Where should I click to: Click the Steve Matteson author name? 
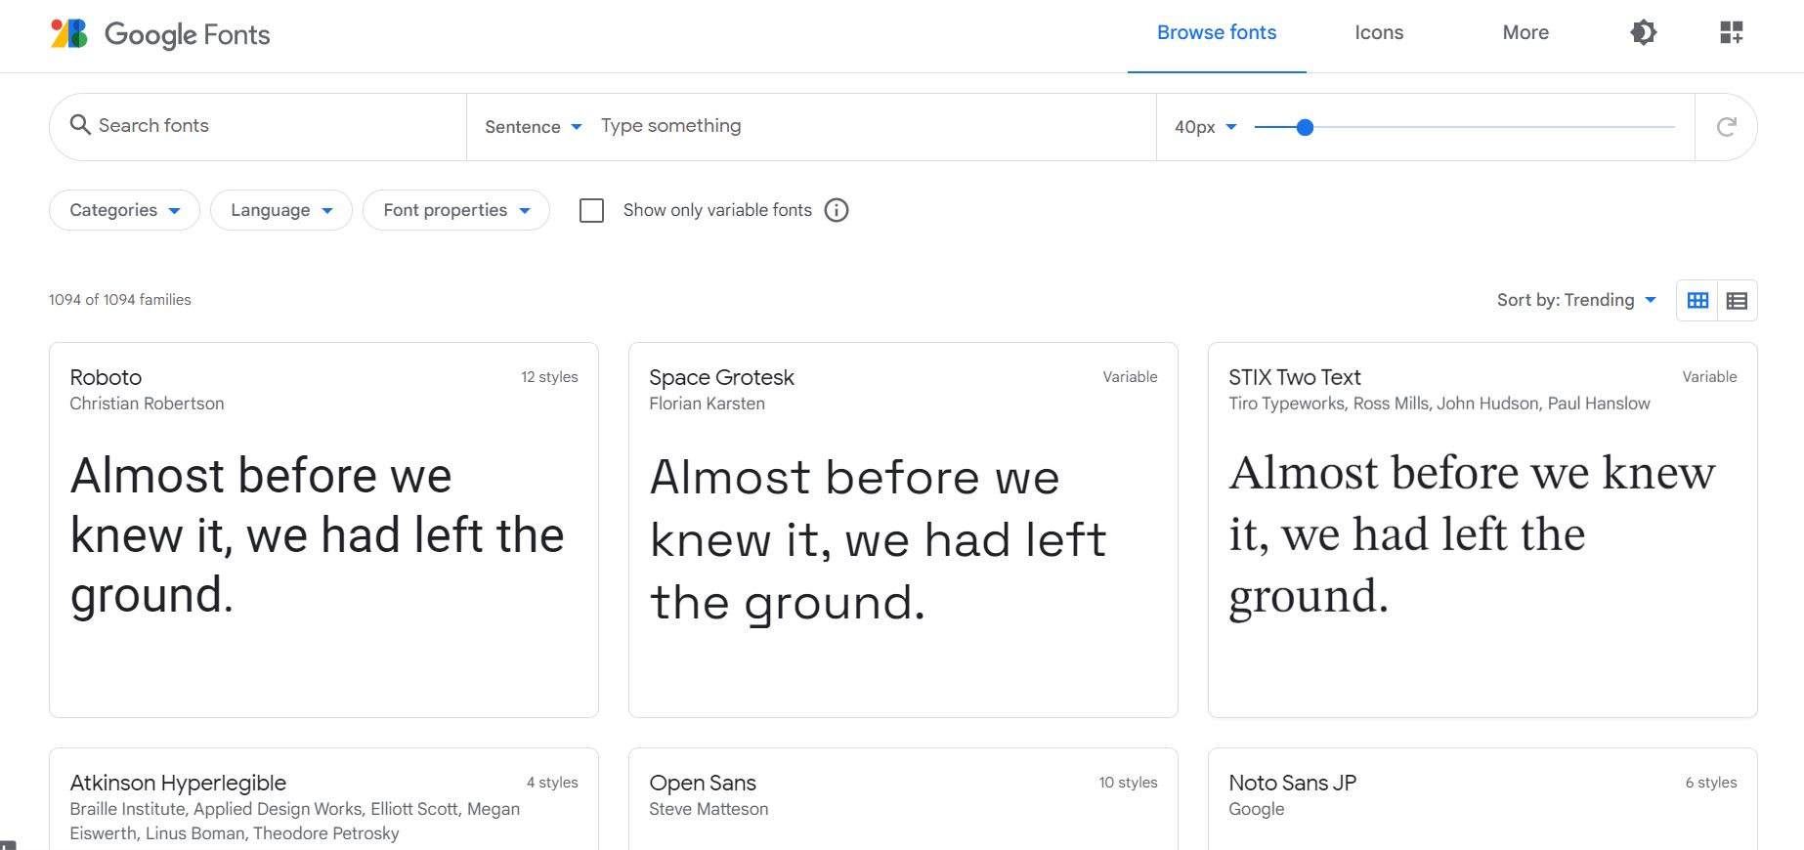coord(709,809)
